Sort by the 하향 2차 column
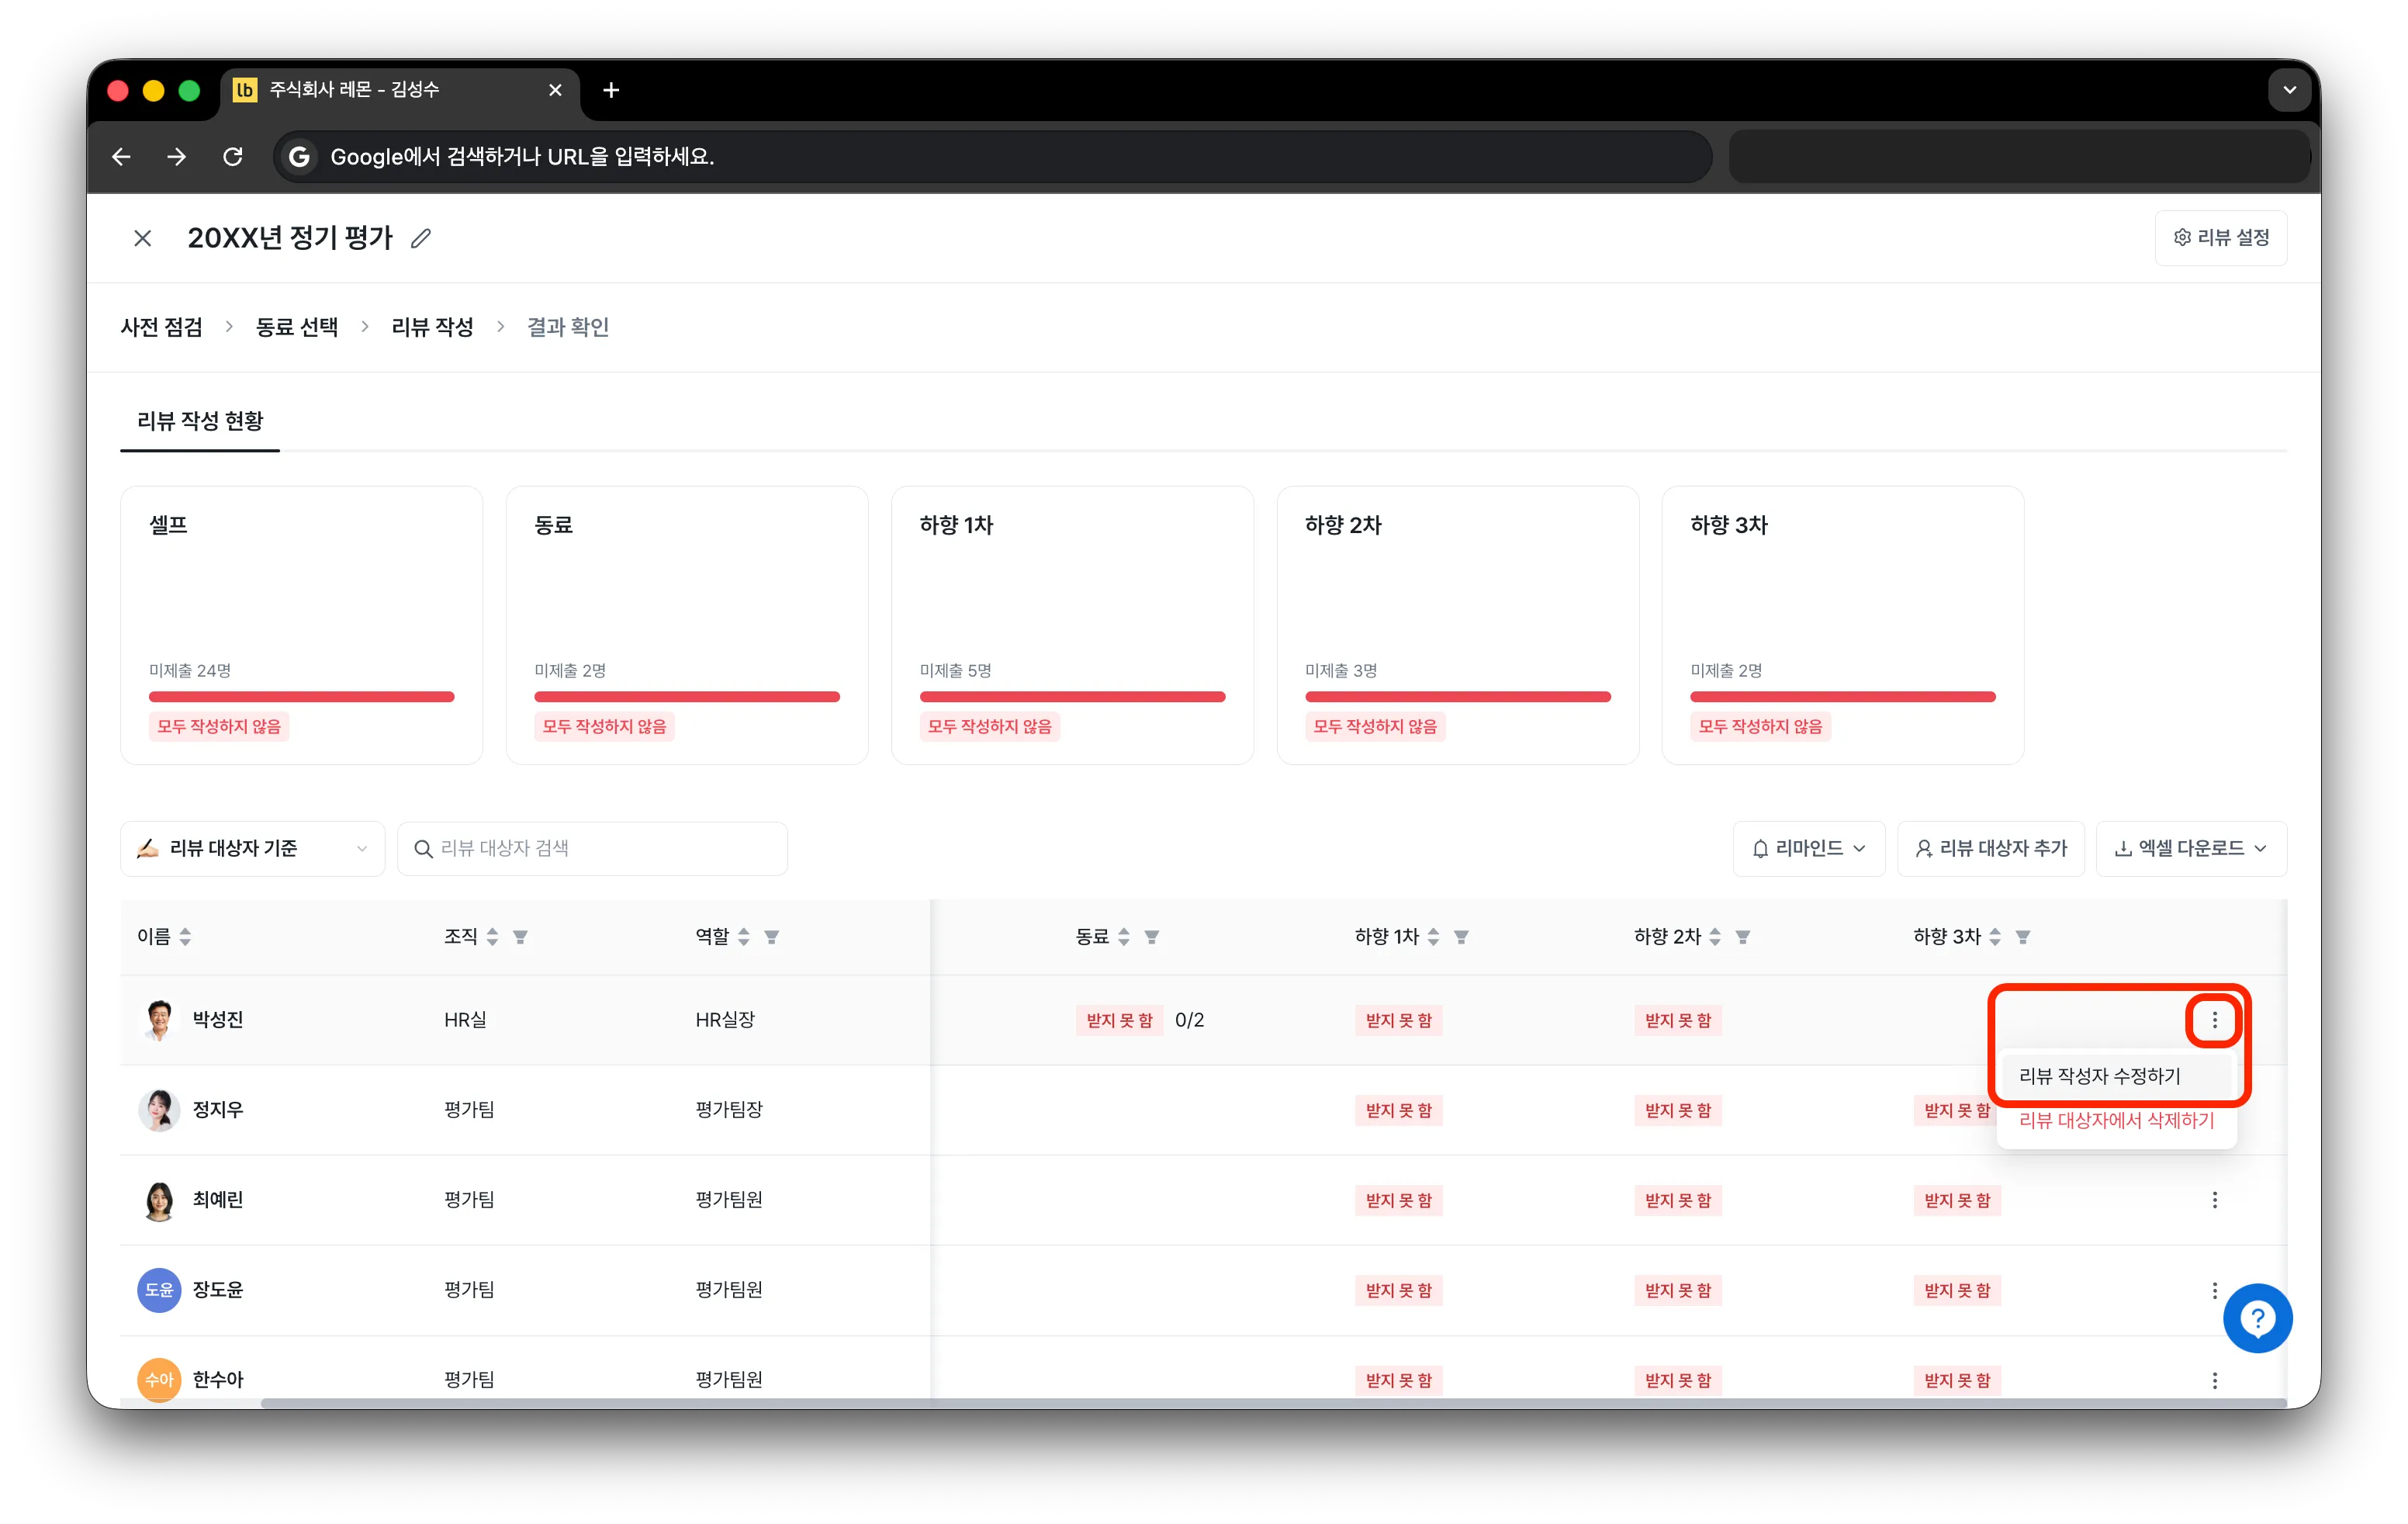 coord(1714,936)
